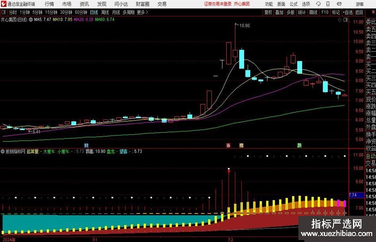Image resolution: width=376 pixels, height=242 pixels.
Task: Click the red 齐心集团 stock name in title bar
Action: click(242, 4)
